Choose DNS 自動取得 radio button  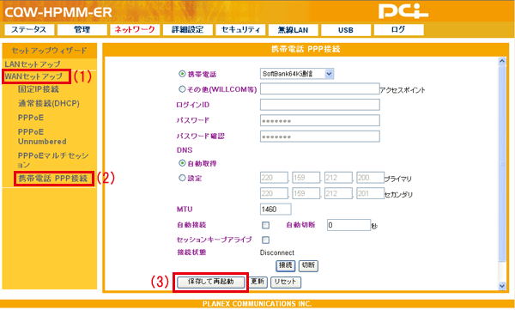pos(182,163)
